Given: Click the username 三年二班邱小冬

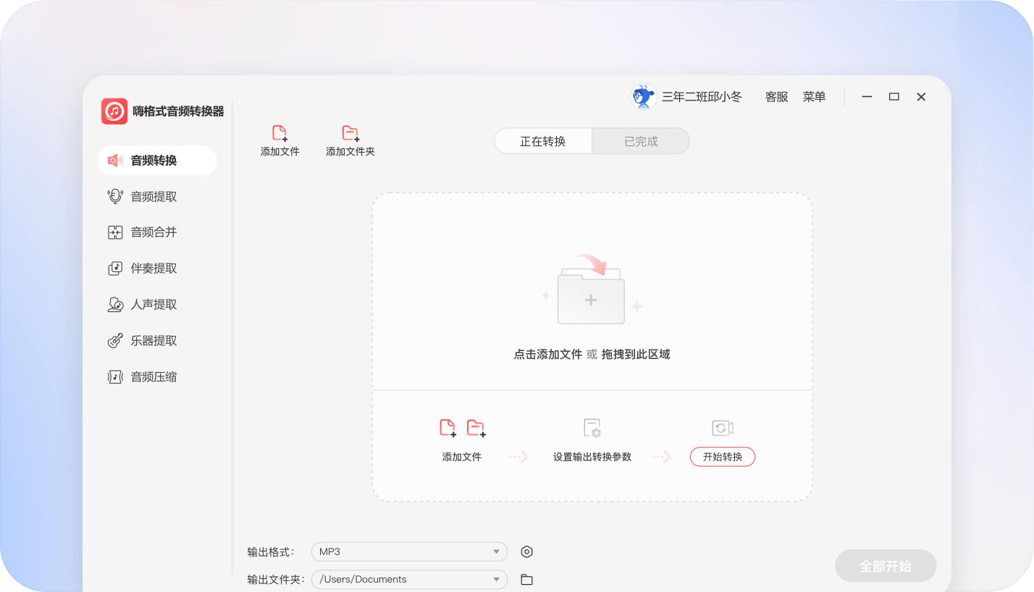Looking at the screenshot, I should [702, 97].
